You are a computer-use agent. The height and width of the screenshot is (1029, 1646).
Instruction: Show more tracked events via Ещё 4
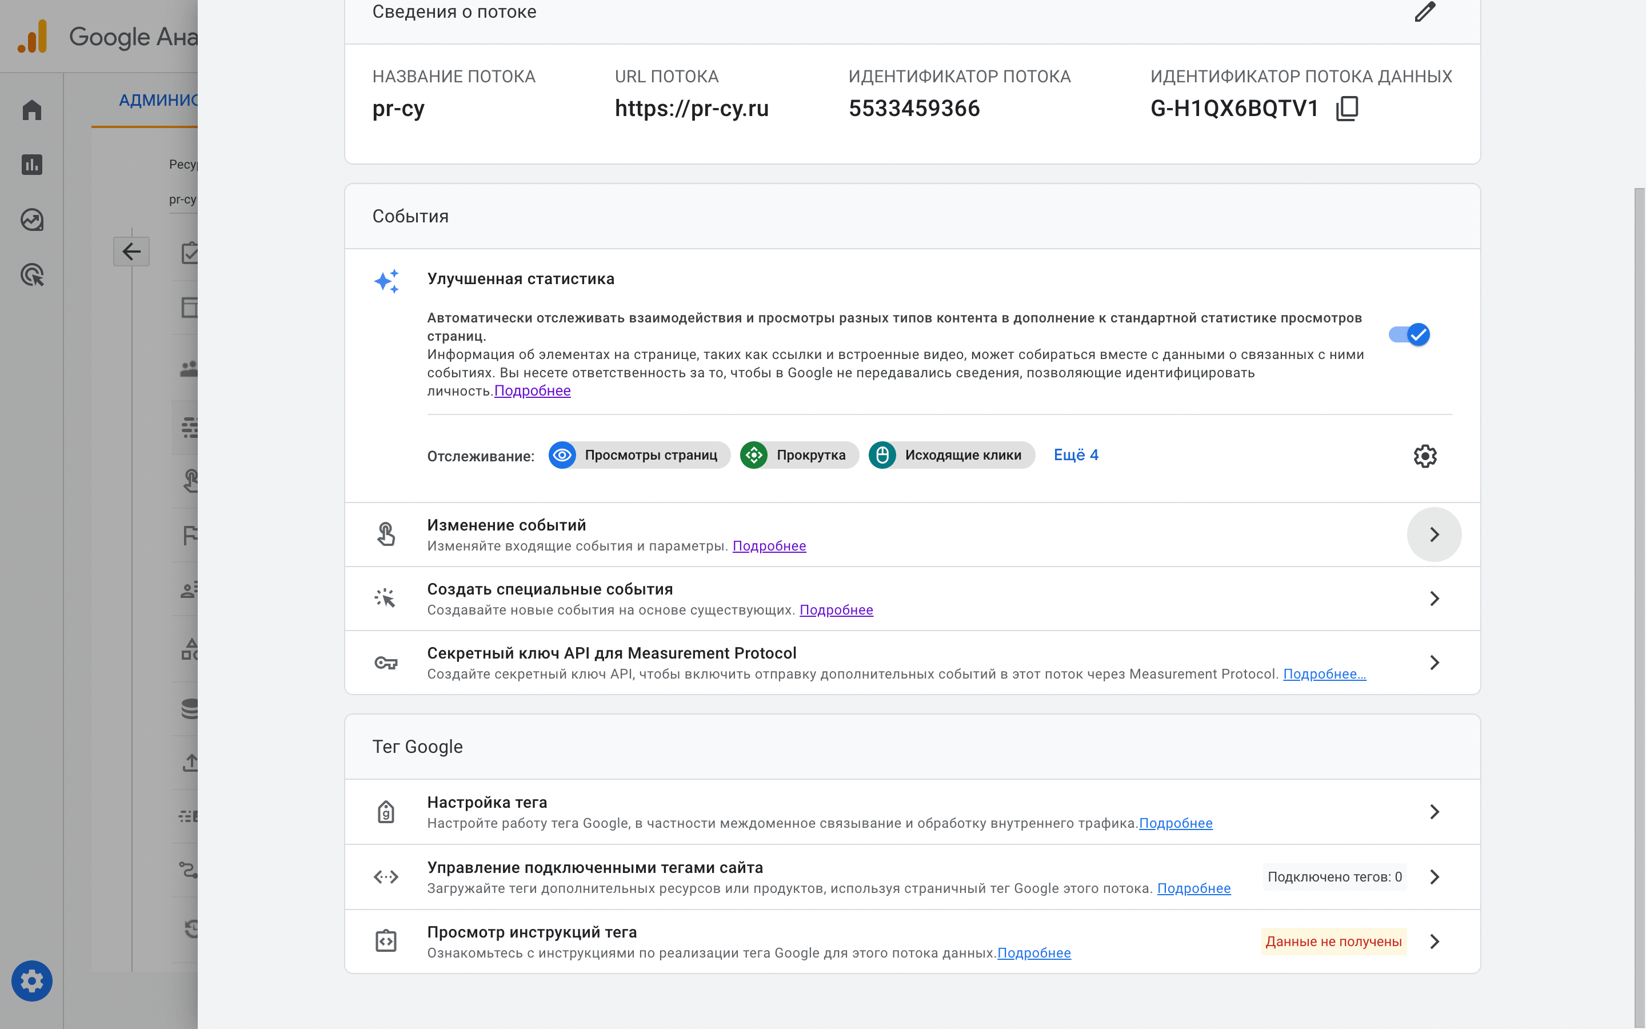click(x=1076, y=455)
